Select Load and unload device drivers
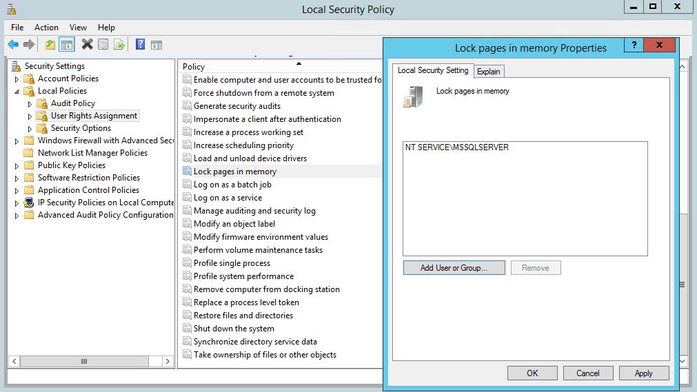This screenshot has width=697, height=392. tap(250, 158)
